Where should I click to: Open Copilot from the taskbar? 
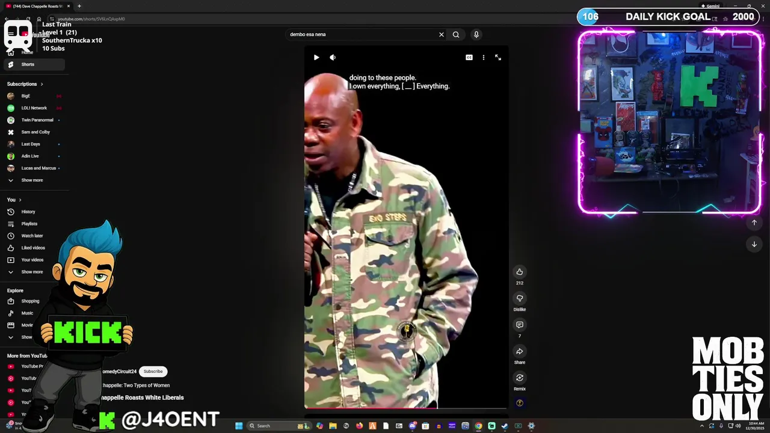pyautogui.click(x=319, y=426)
